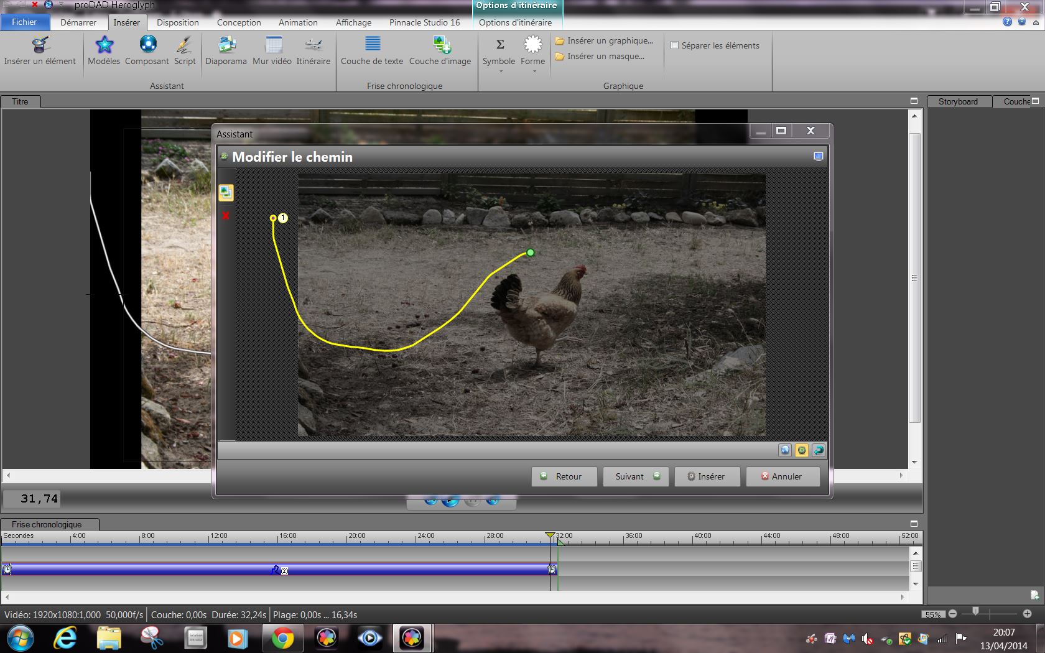Click the yellow playhead marker on the timeline
This screenshot has height=653, width=1045.
tap(550, 535)
